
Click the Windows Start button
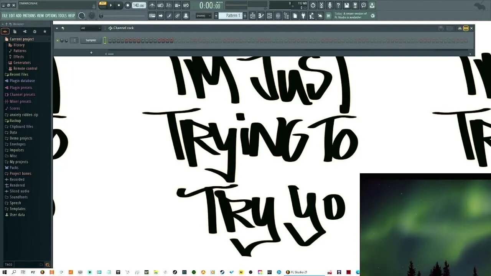[5, 272]
